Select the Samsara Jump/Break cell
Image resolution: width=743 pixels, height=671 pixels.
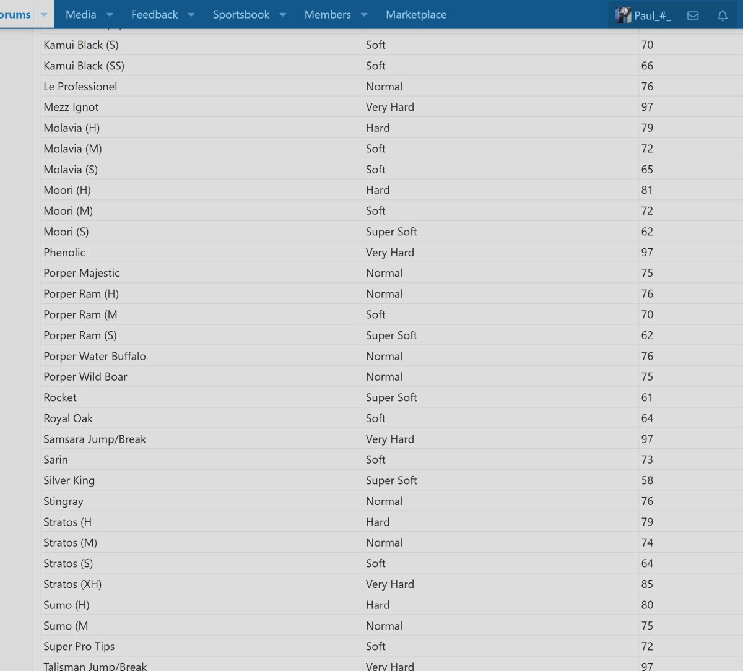click(x=95, y=439)
